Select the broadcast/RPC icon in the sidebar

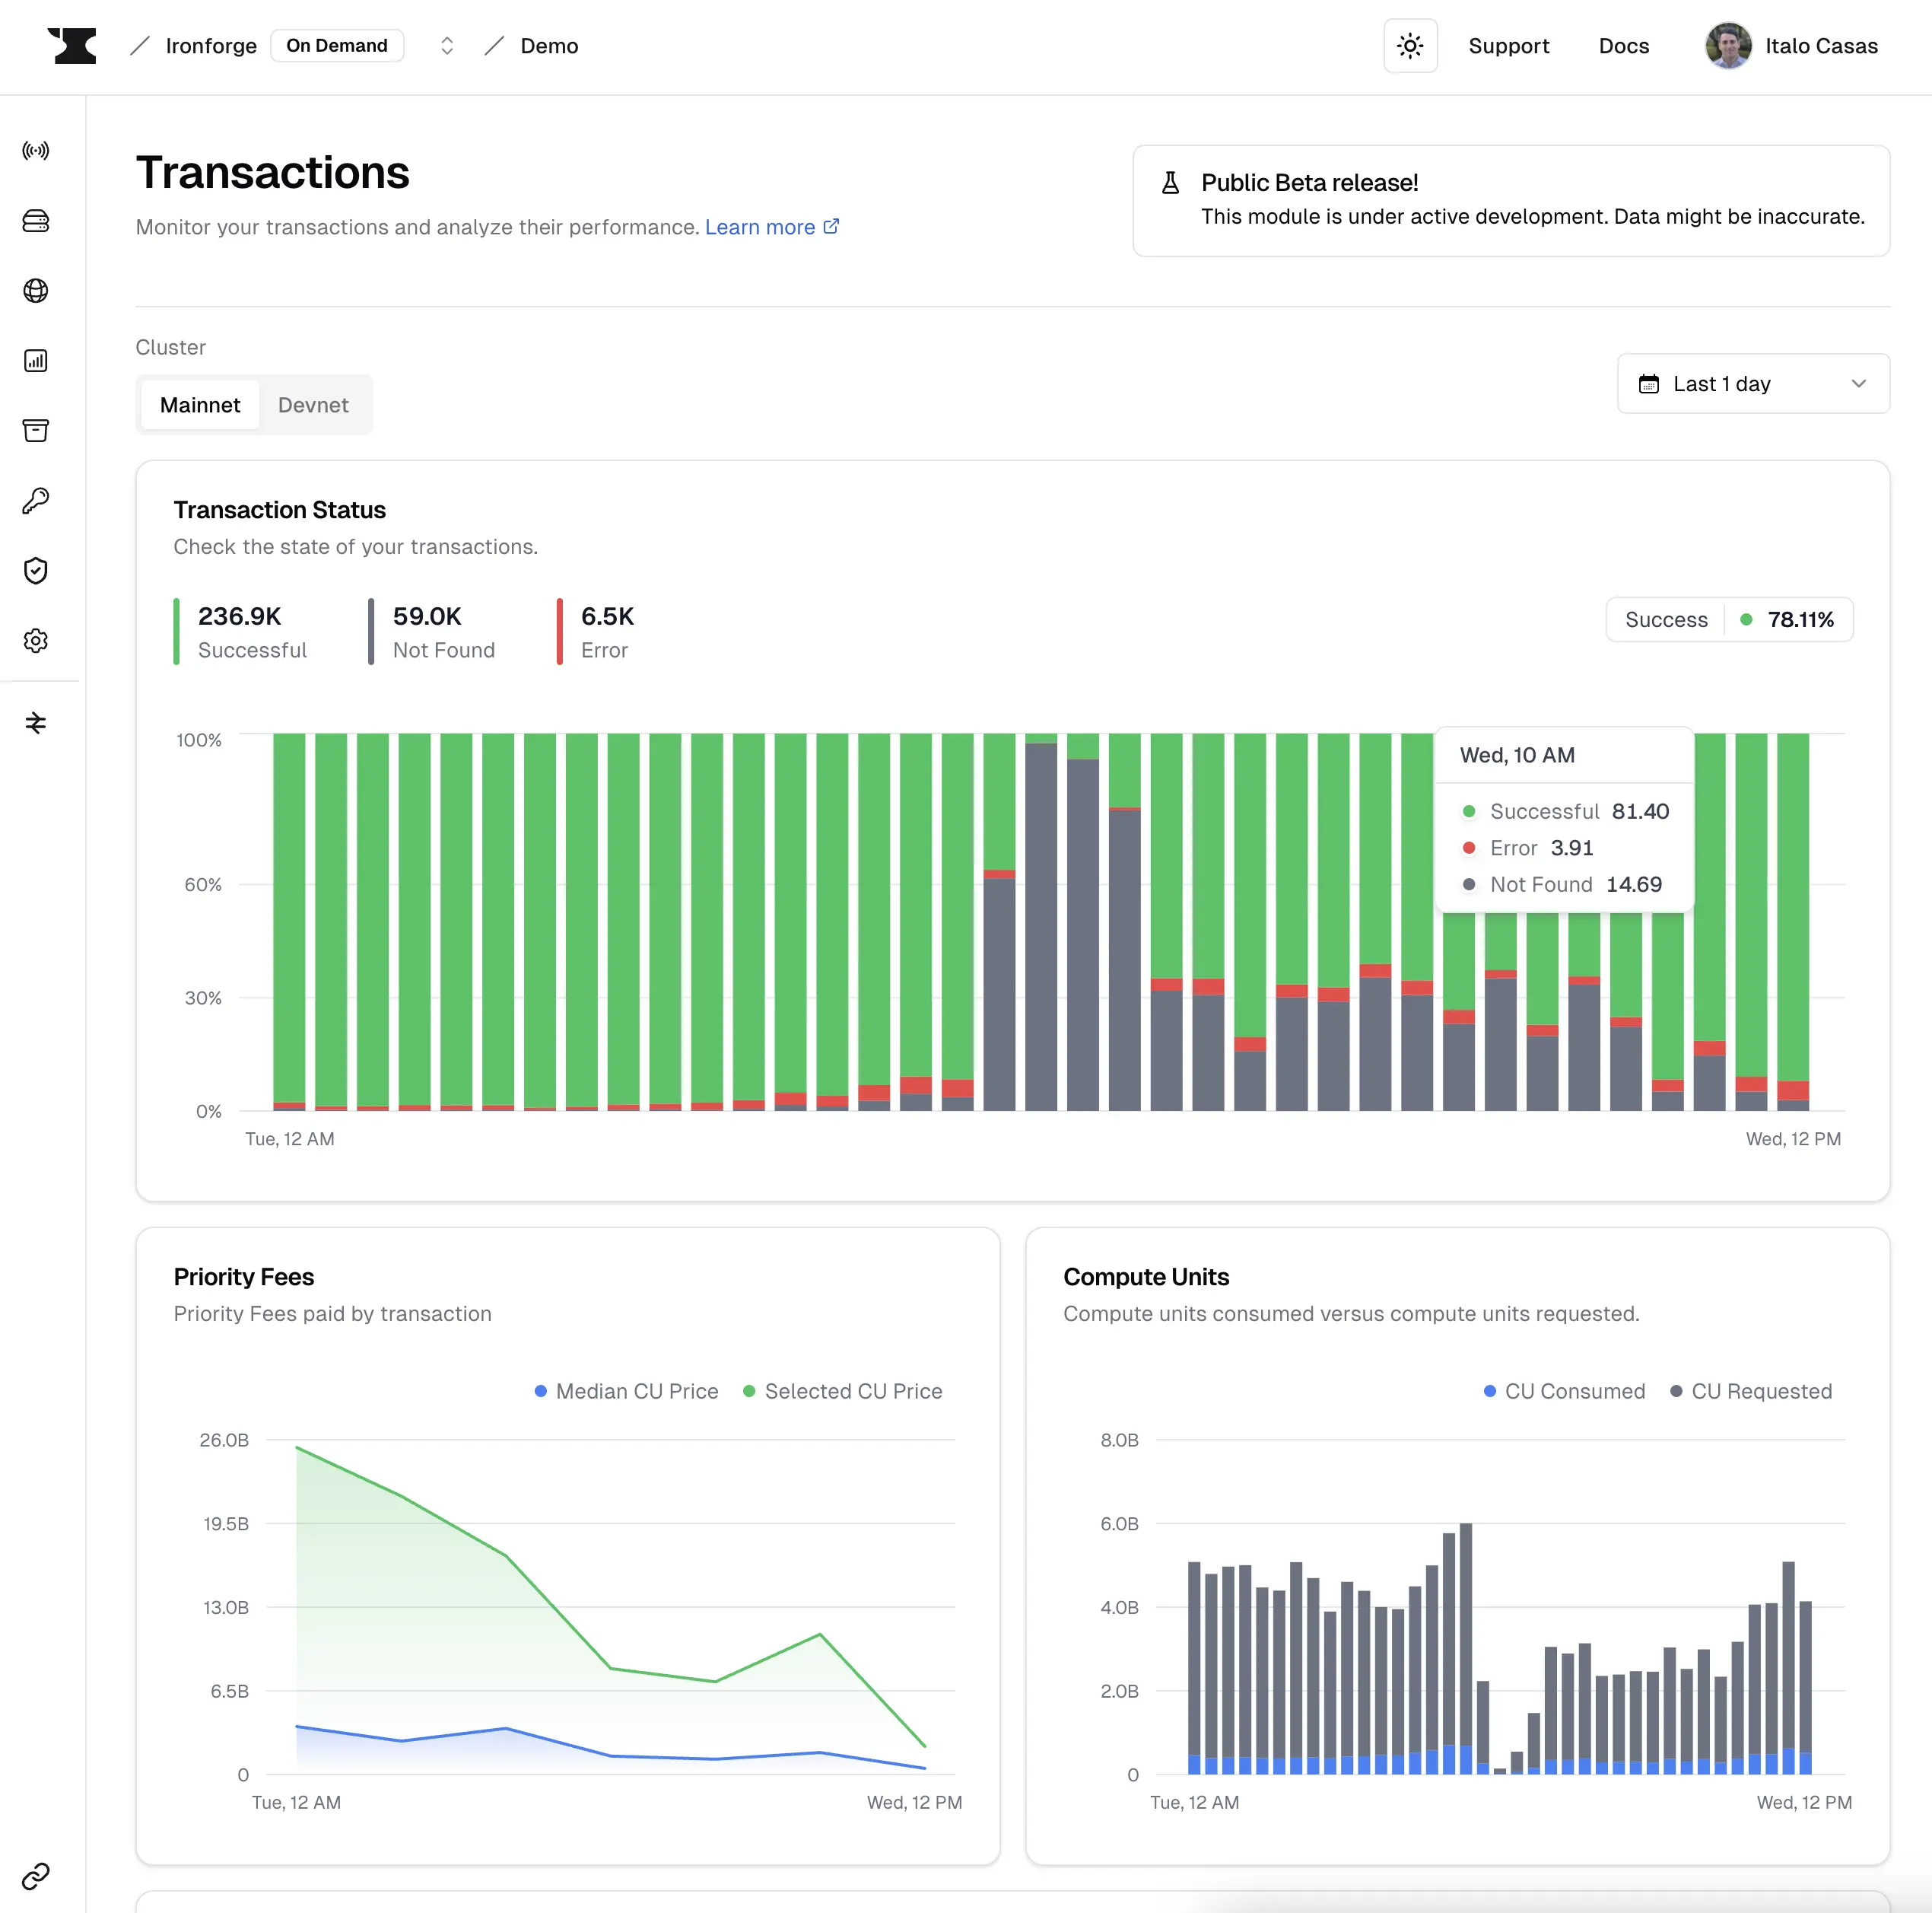tap(36, 151)
